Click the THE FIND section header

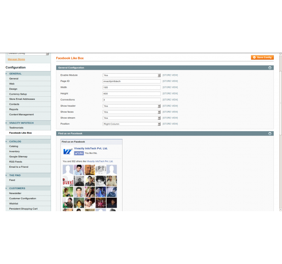[28, 175]
